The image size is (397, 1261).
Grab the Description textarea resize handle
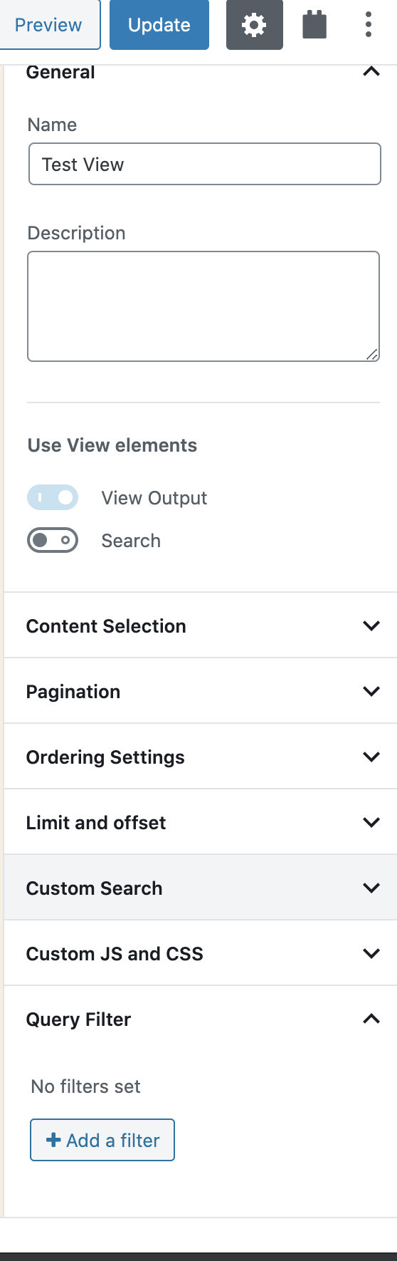(x=372, y=354)
